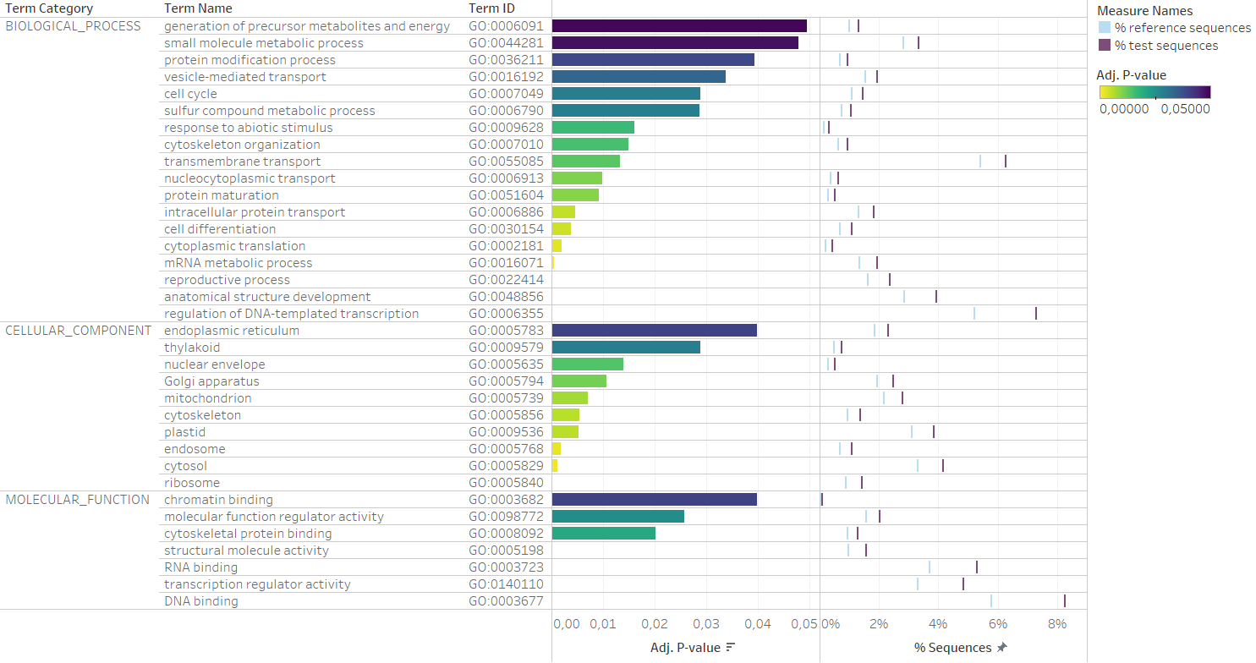Click the chromatin binding p-value bar

click(654, 500)
